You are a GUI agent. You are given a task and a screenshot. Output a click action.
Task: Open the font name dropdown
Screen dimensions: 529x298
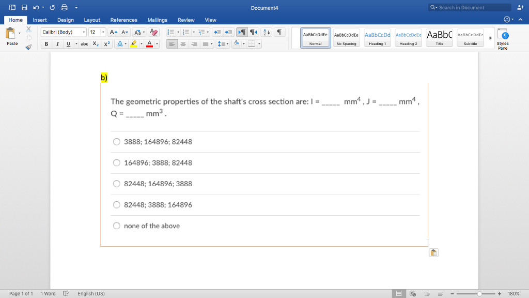[84, 32]
